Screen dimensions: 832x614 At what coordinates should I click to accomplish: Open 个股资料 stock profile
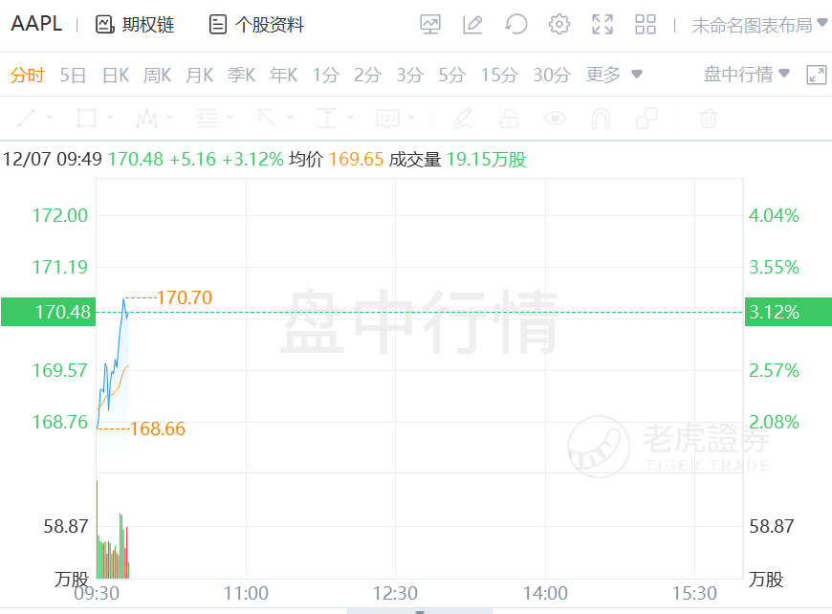click(x=256, y=25)
